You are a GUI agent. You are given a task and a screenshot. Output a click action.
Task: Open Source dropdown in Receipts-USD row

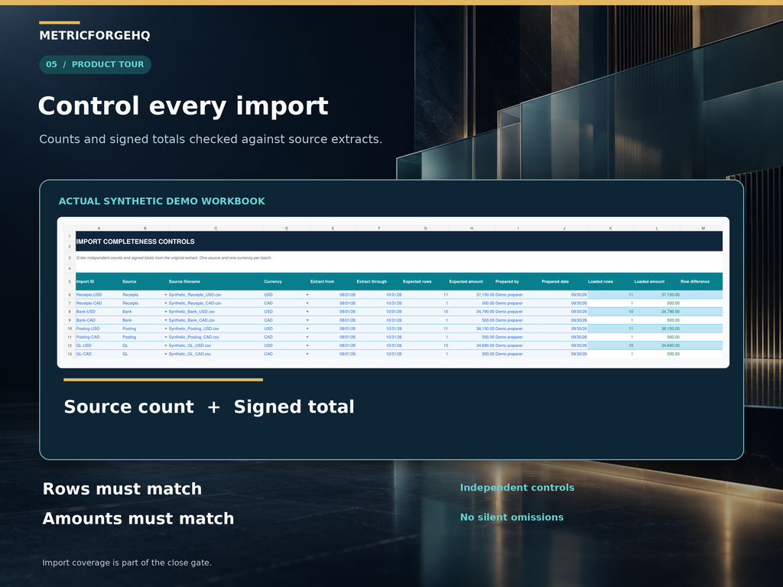point(166,295)
